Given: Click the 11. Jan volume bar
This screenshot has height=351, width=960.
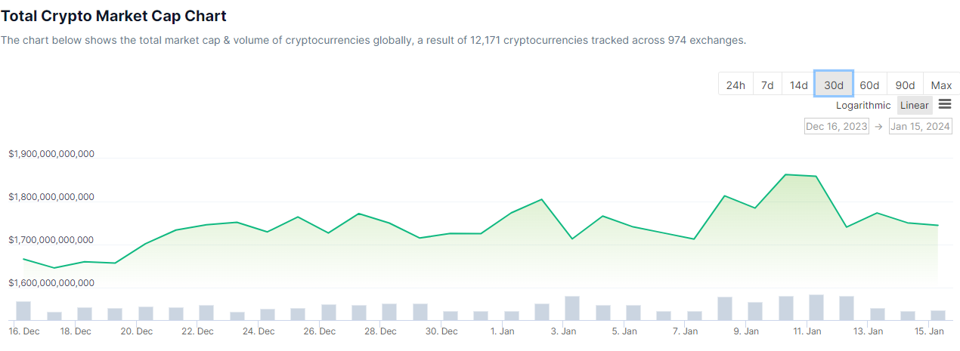Looking at the screenshot, I should [x=816, y=307].
